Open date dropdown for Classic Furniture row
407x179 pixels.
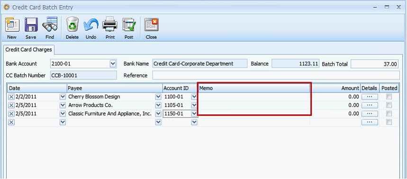click(63, 114)
